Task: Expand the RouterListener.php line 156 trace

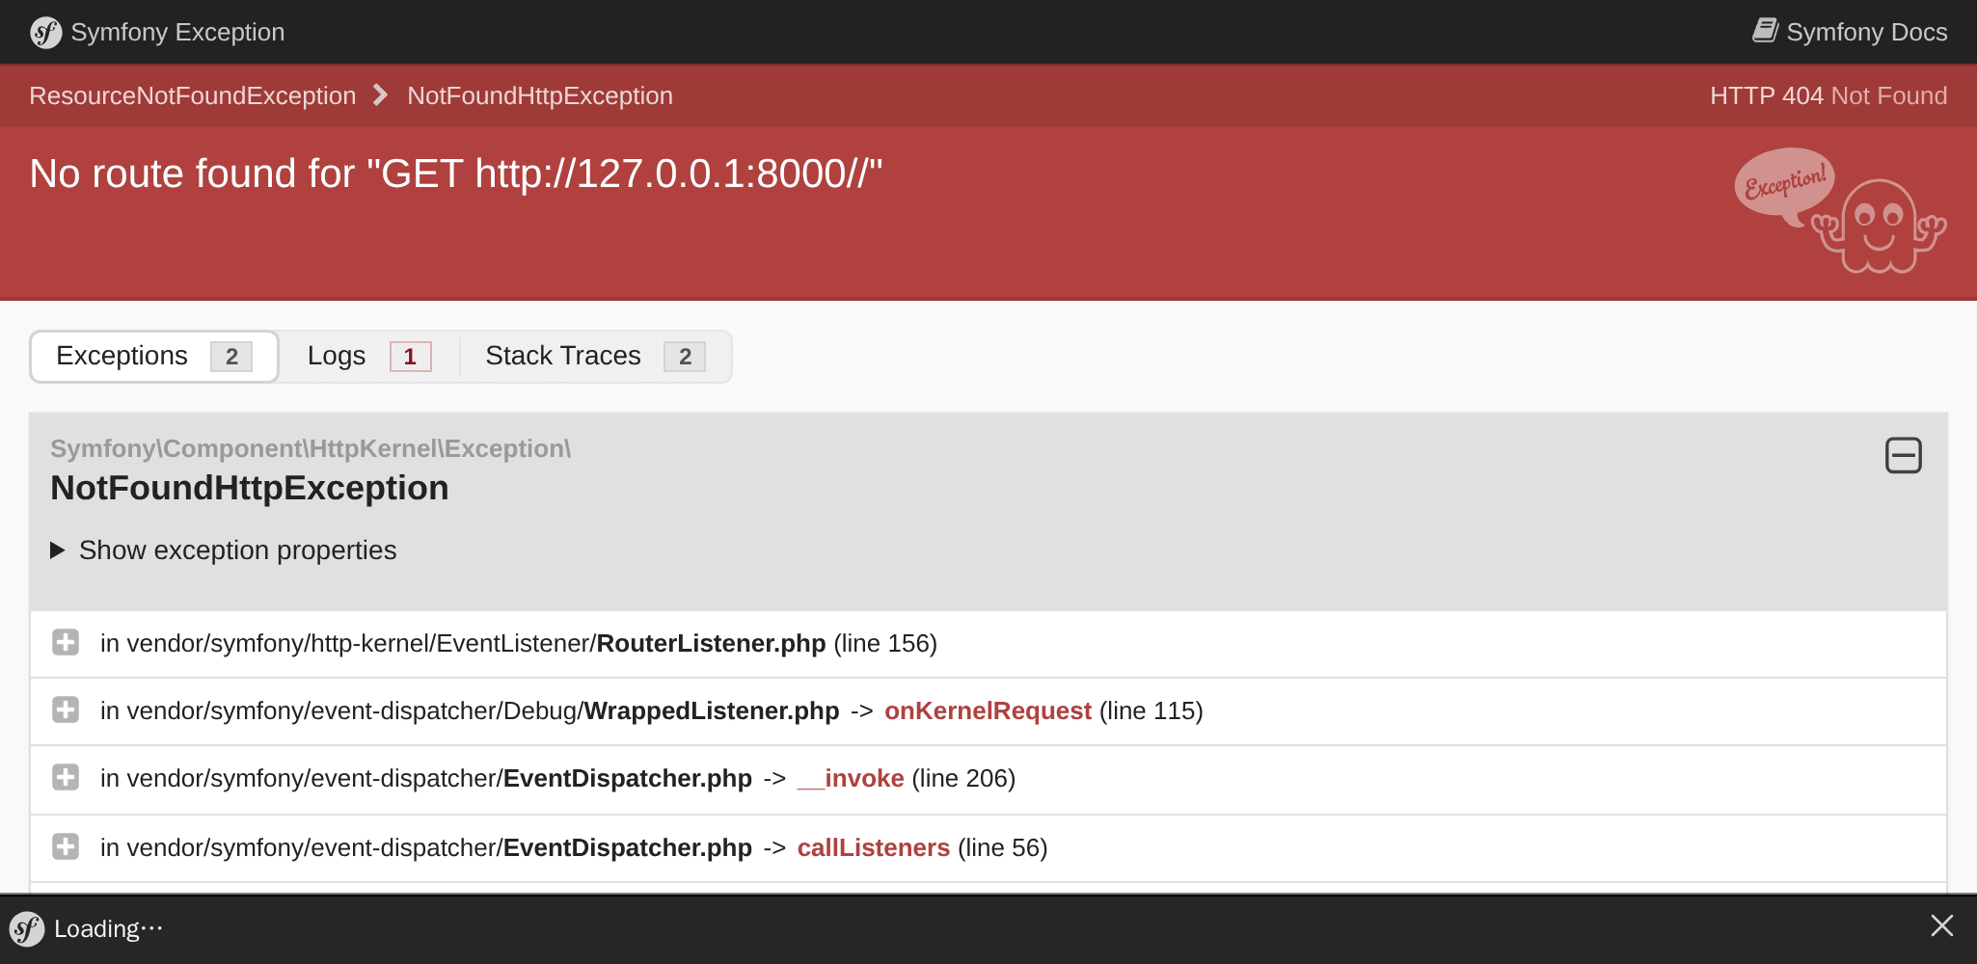Action: click(x=66, y=642)
